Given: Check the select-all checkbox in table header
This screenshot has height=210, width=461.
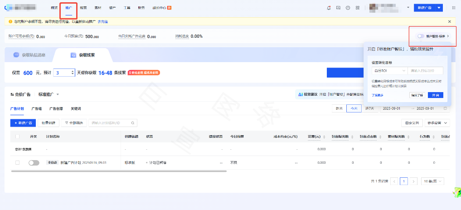Looking at the screenshot, I should (x=17, y=137).
